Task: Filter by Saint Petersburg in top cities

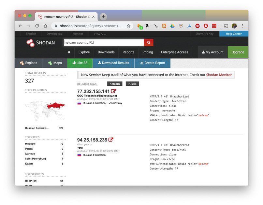Action: (36, 159)
